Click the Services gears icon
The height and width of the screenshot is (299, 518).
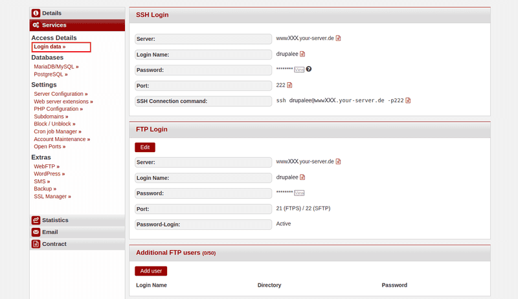pos(36,25)
